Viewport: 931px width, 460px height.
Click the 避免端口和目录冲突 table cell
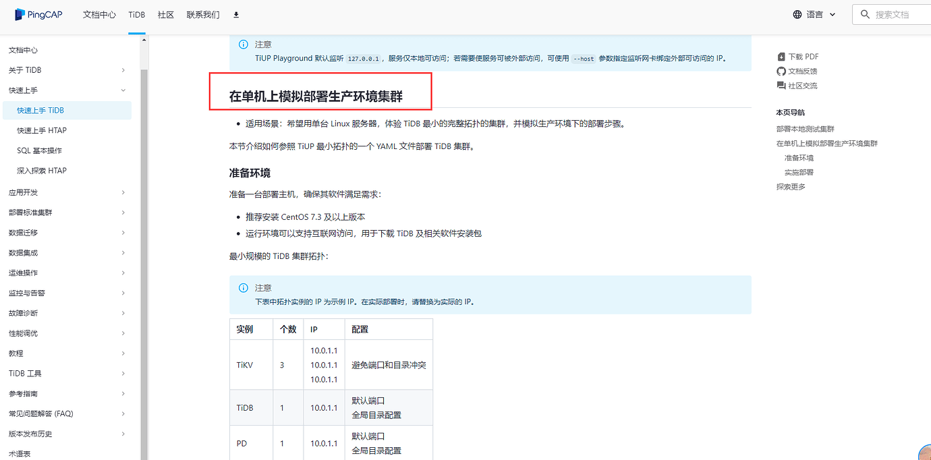coord(389,365)
